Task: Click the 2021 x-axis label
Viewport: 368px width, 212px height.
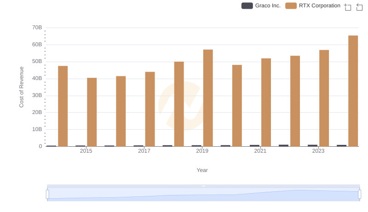Action: (260, 151)
